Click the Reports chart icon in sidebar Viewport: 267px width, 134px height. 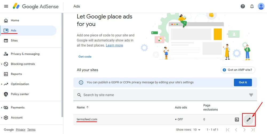coord(6,74)
